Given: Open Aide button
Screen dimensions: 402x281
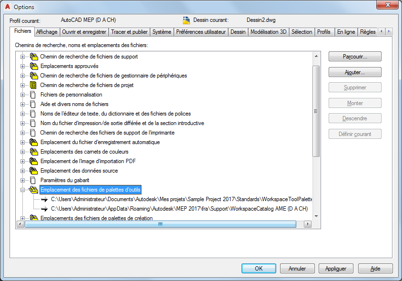Looking at the screenshot, I should 375,269.
